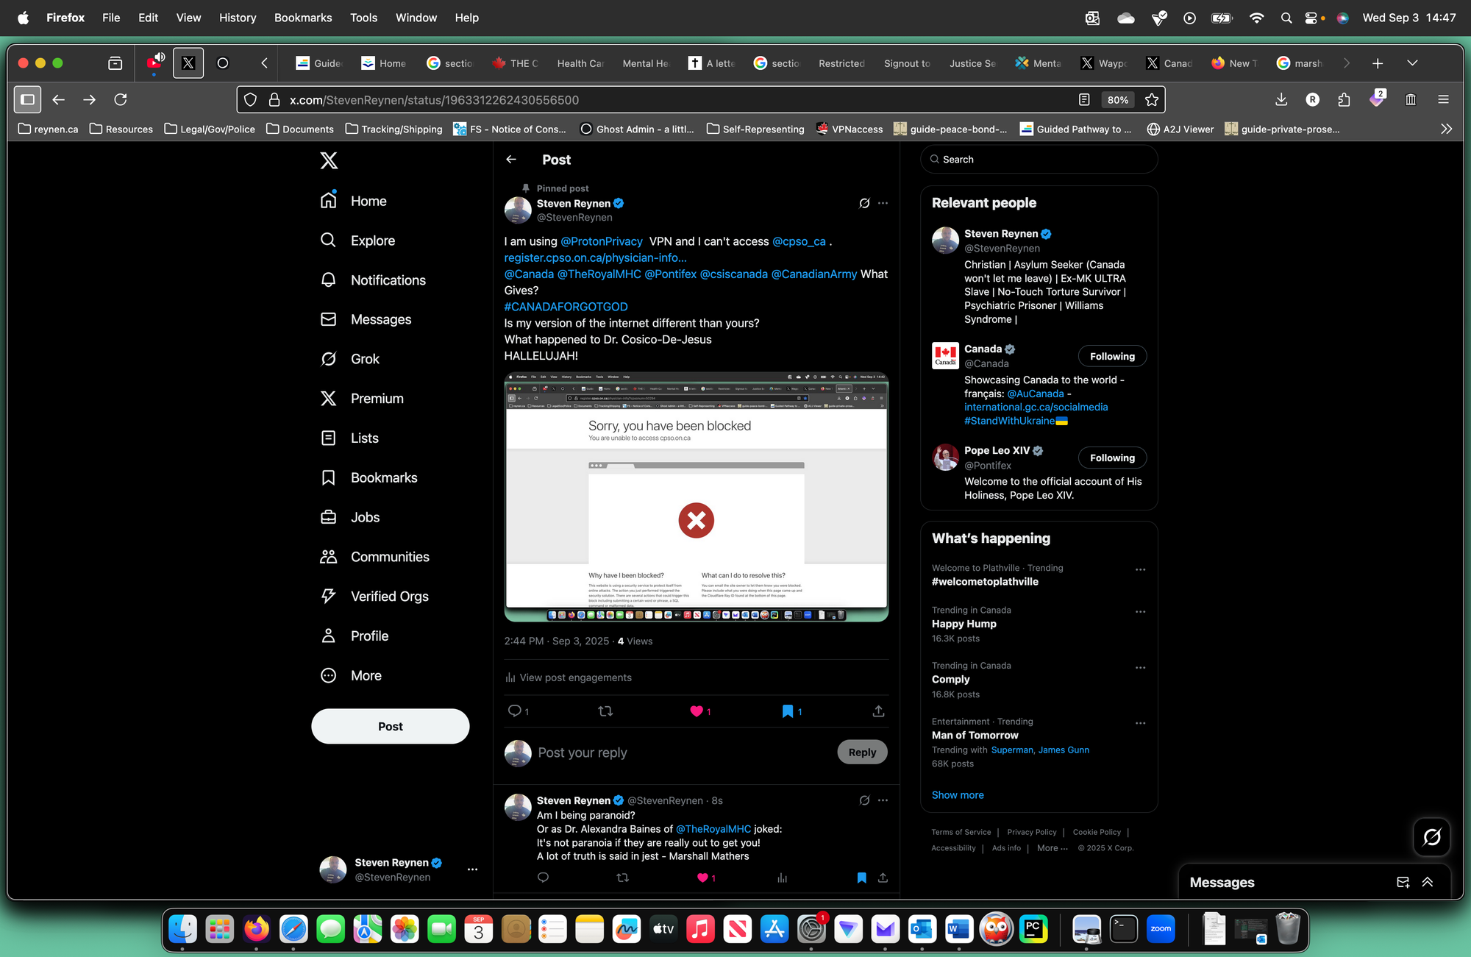1471x957 pixels.
Task: Open options for Happy Hump trend
Action: pos(1140,612)
